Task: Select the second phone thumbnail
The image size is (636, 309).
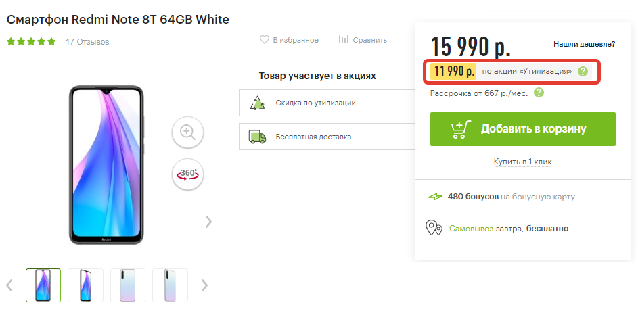Action: [x=85, y=285]
